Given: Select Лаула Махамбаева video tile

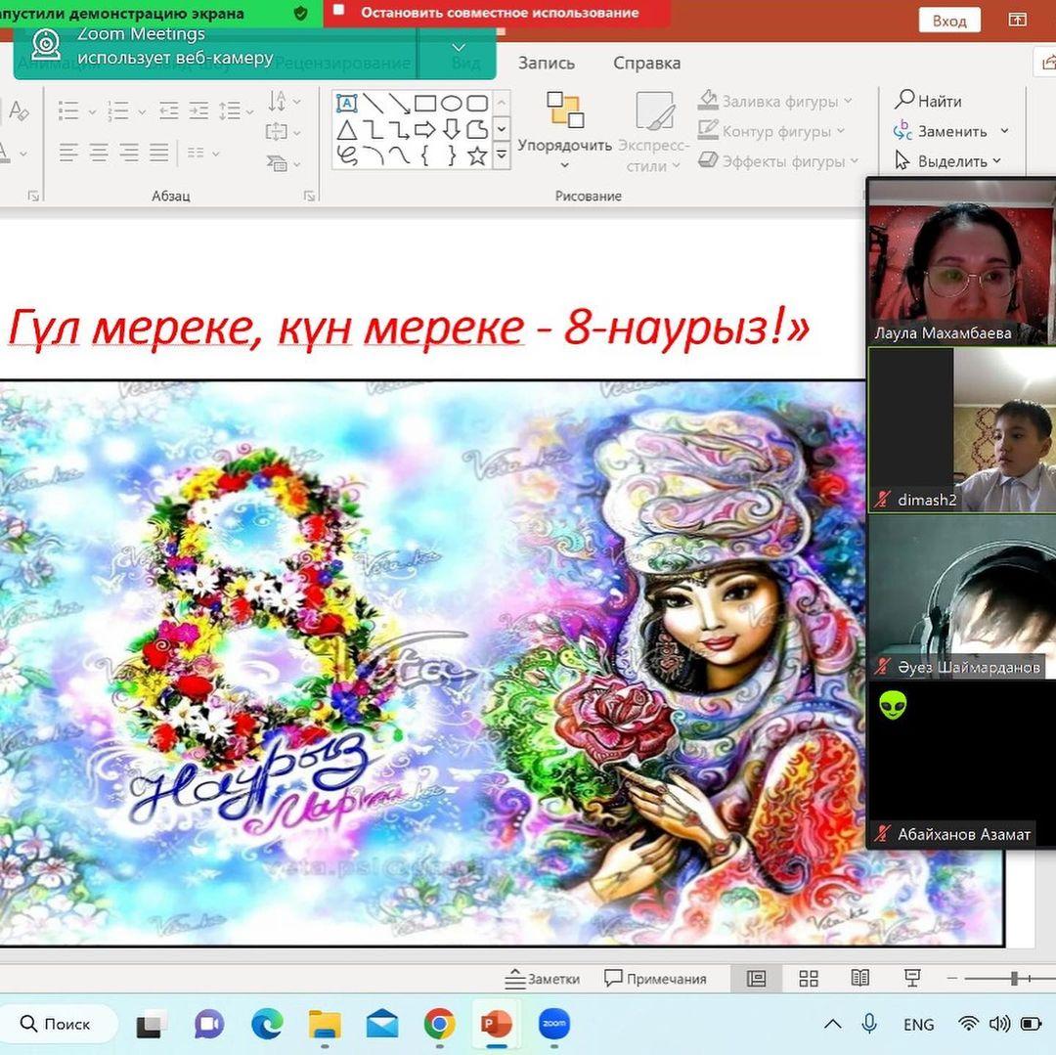Looking at the screenshot, I should click(x=962, y=263).
